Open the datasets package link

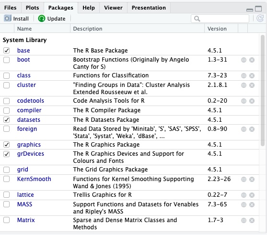click(29, 120)
